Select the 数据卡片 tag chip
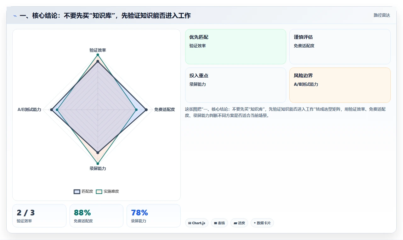This screenshot has width=403, height=240. click(262, 223)
